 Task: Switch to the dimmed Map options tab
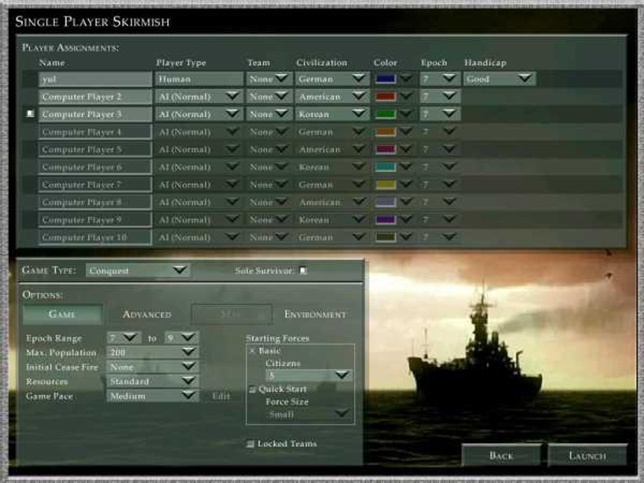(x=231, y=314)
